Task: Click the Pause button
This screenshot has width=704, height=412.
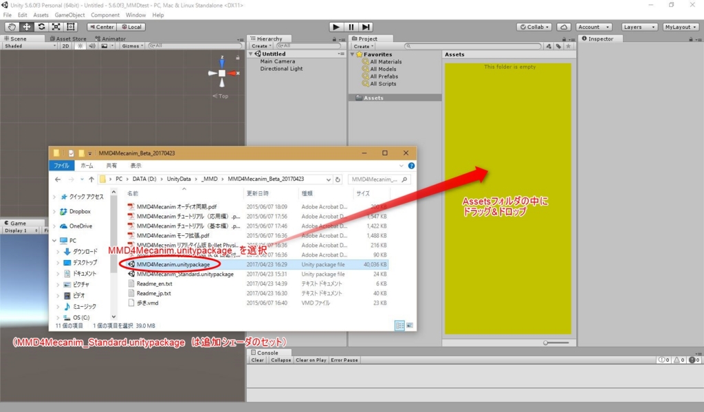Action: point(351,27)
